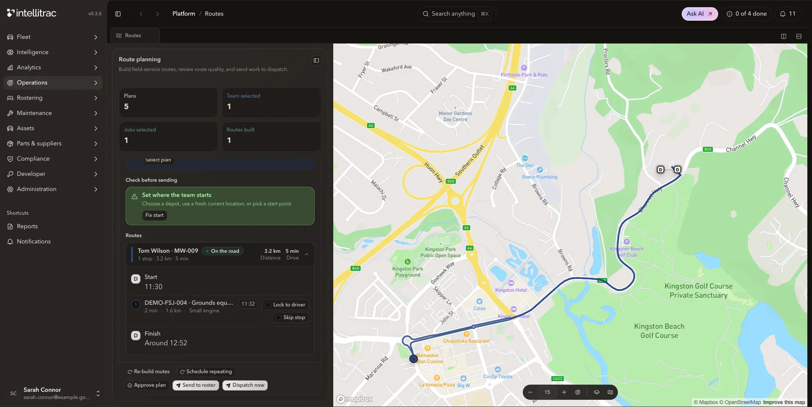Expand the Analytics section

pyautogui.click(x=53, y=68)
